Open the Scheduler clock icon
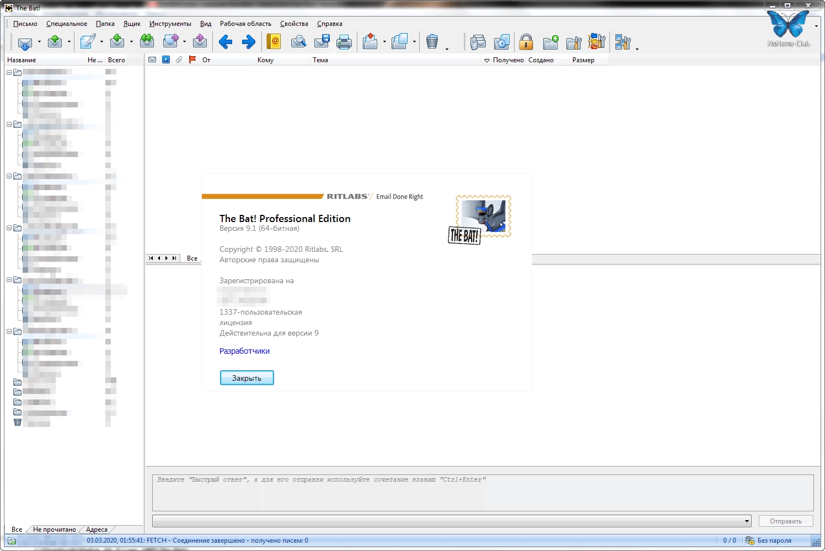This screenshot has width=825, height=551. coord(502,41)
